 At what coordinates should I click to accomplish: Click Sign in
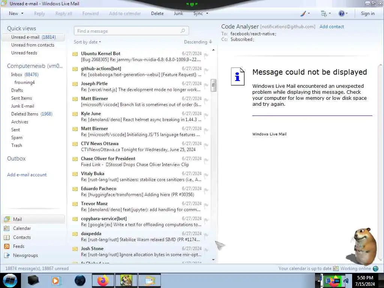point(367,13)
